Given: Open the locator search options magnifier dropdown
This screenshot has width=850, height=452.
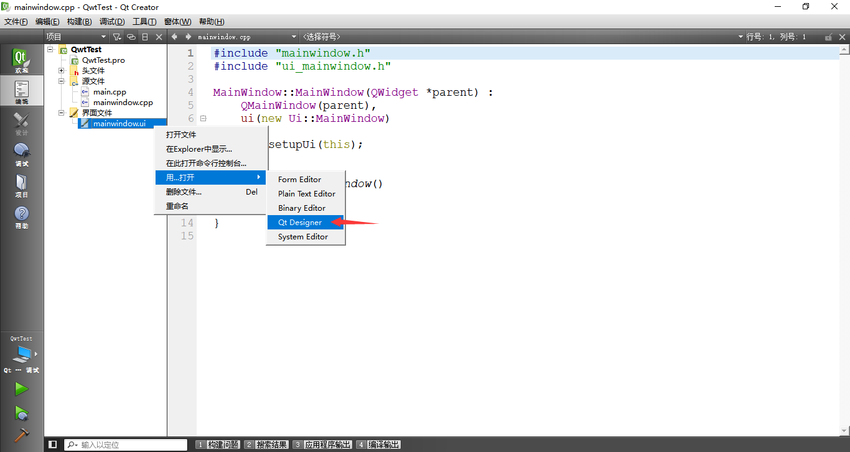Looking at the screenshot, I should click(x=72, y=445).
